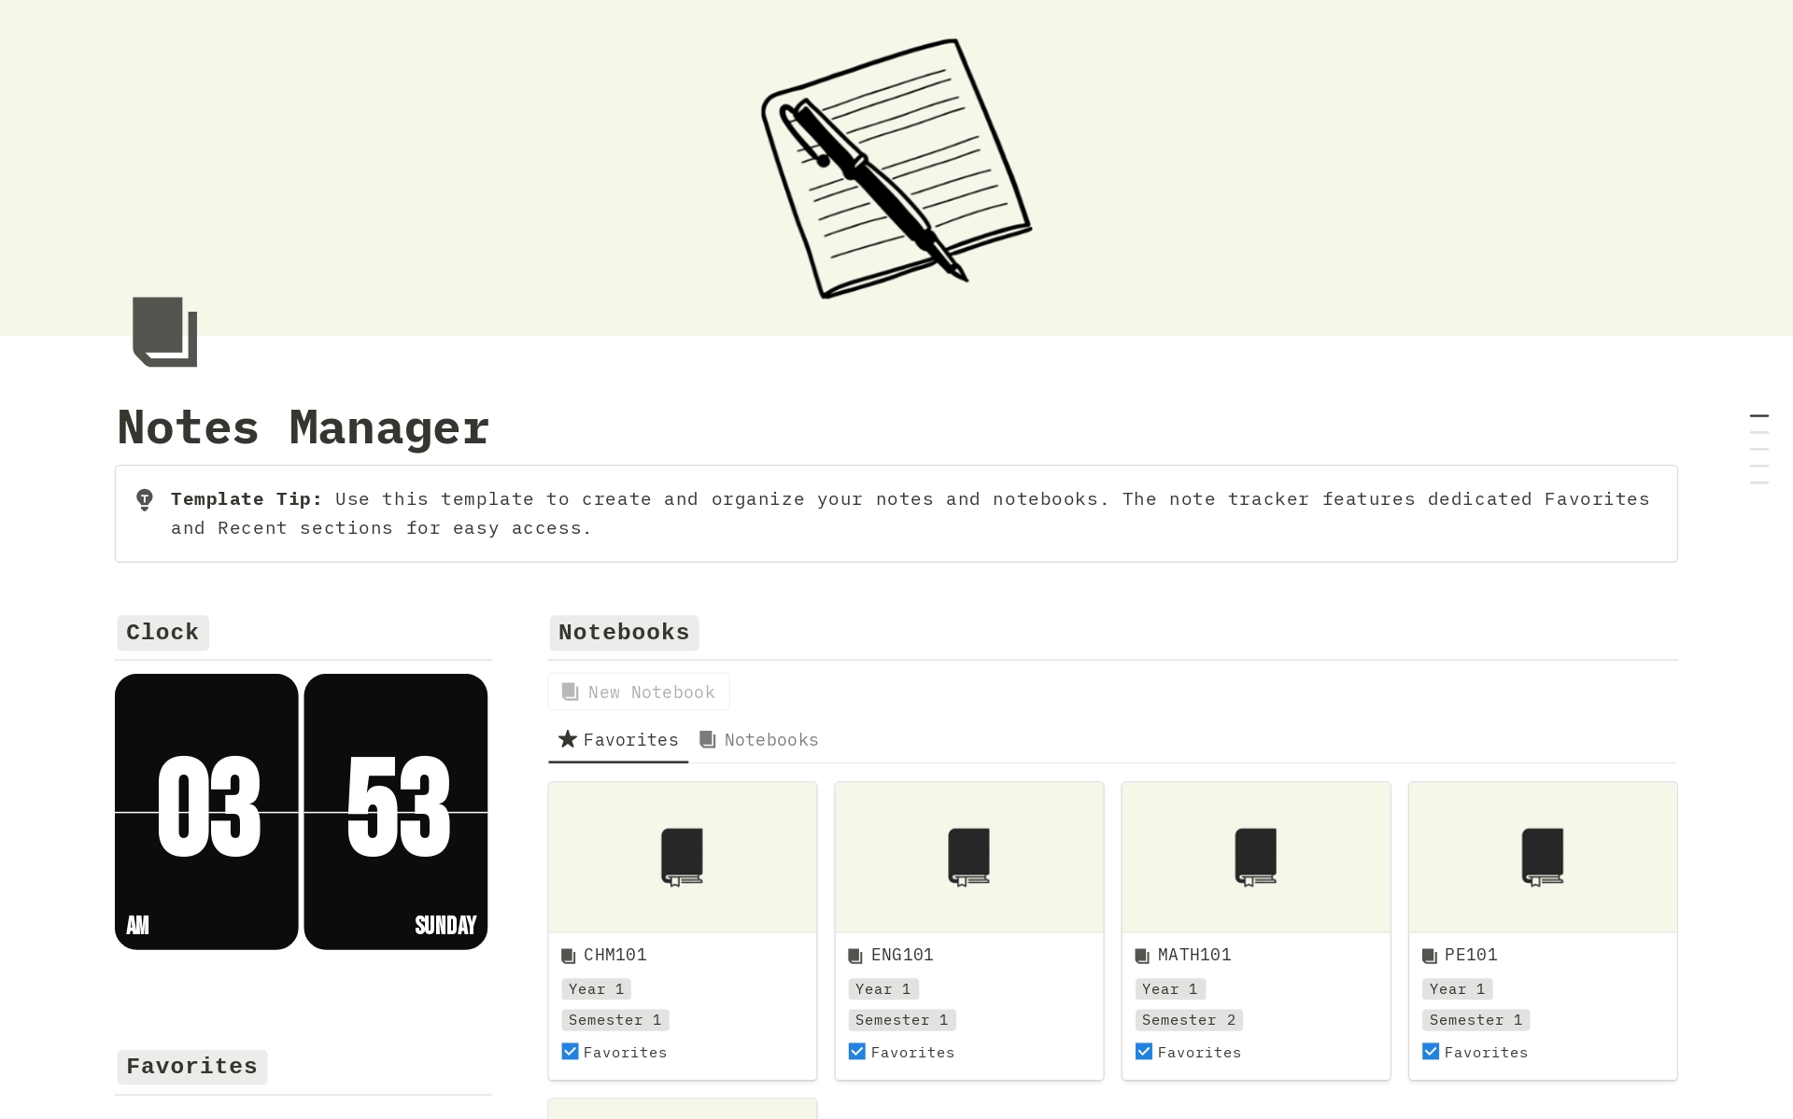Click the top table-of-contents outline marker
This screenshot has width=1793, height=1119.
(1758, 416)
